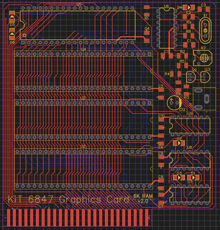The width and height of the screenshot is (220, 230).
Task: Click the R2 resistor label
Action: [x=183, y=51]
